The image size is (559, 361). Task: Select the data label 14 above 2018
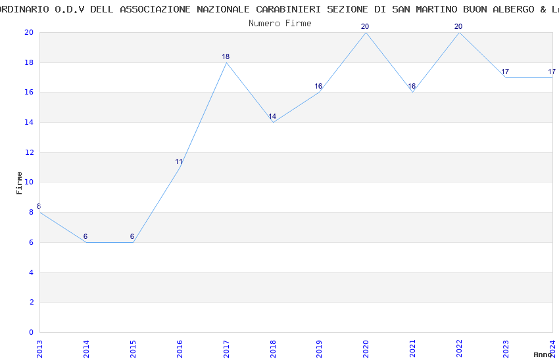(272, 116)
